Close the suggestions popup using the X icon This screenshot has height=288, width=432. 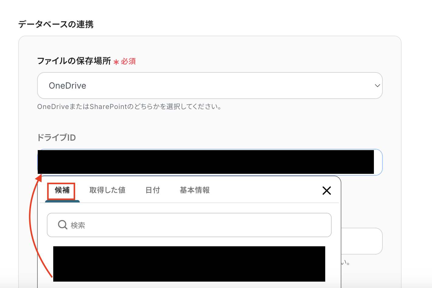[326, 190]
